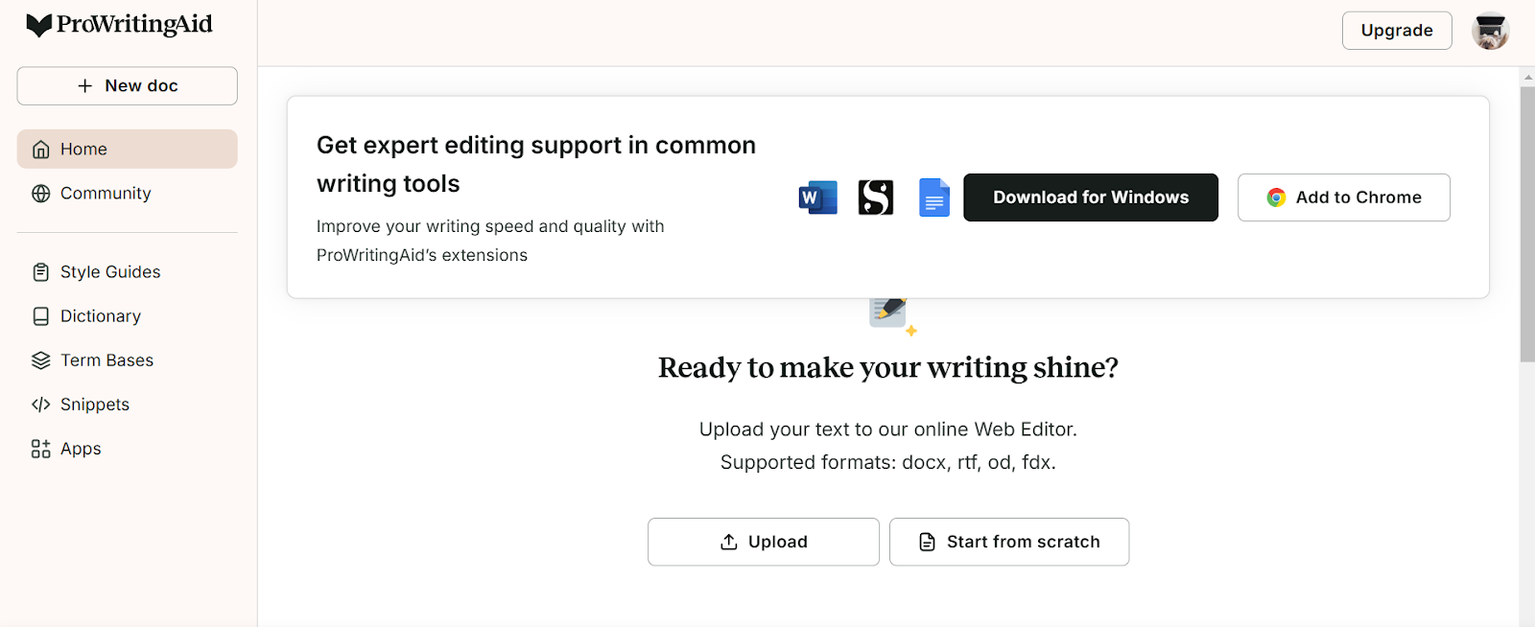Upload a document using the Upload button
The width and height of the screenshot is (1535, 627).
point(763,542)
